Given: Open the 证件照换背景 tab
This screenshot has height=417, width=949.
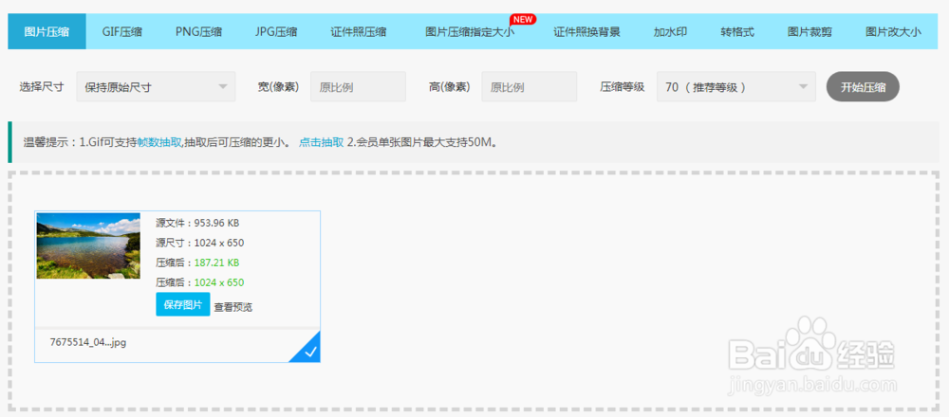Looking at the screenshot, I should pos(587,31).
